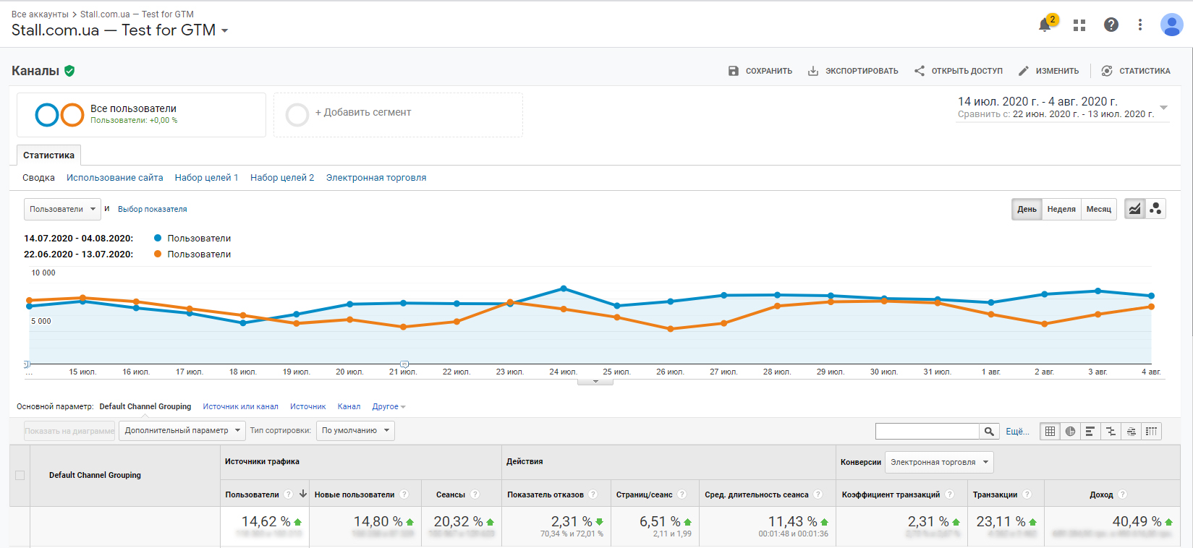Open the apps grid icon
The image size is (1193, 548).
click(1079, 25)
